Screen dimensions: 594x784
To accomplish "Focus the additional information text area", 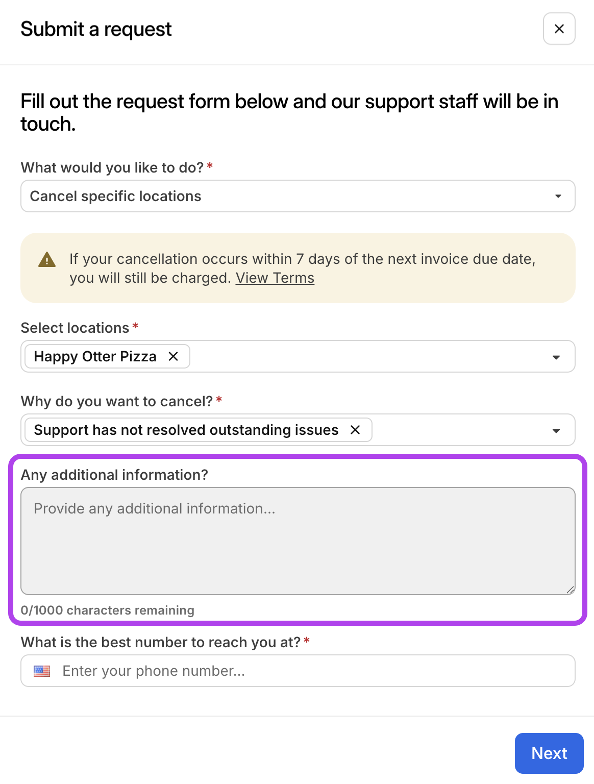I will coord(298,541).
